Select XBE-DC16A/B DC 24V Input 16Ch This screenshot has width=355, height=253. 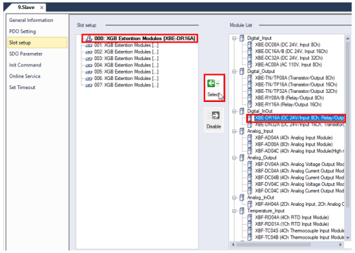tap(291, 52)
